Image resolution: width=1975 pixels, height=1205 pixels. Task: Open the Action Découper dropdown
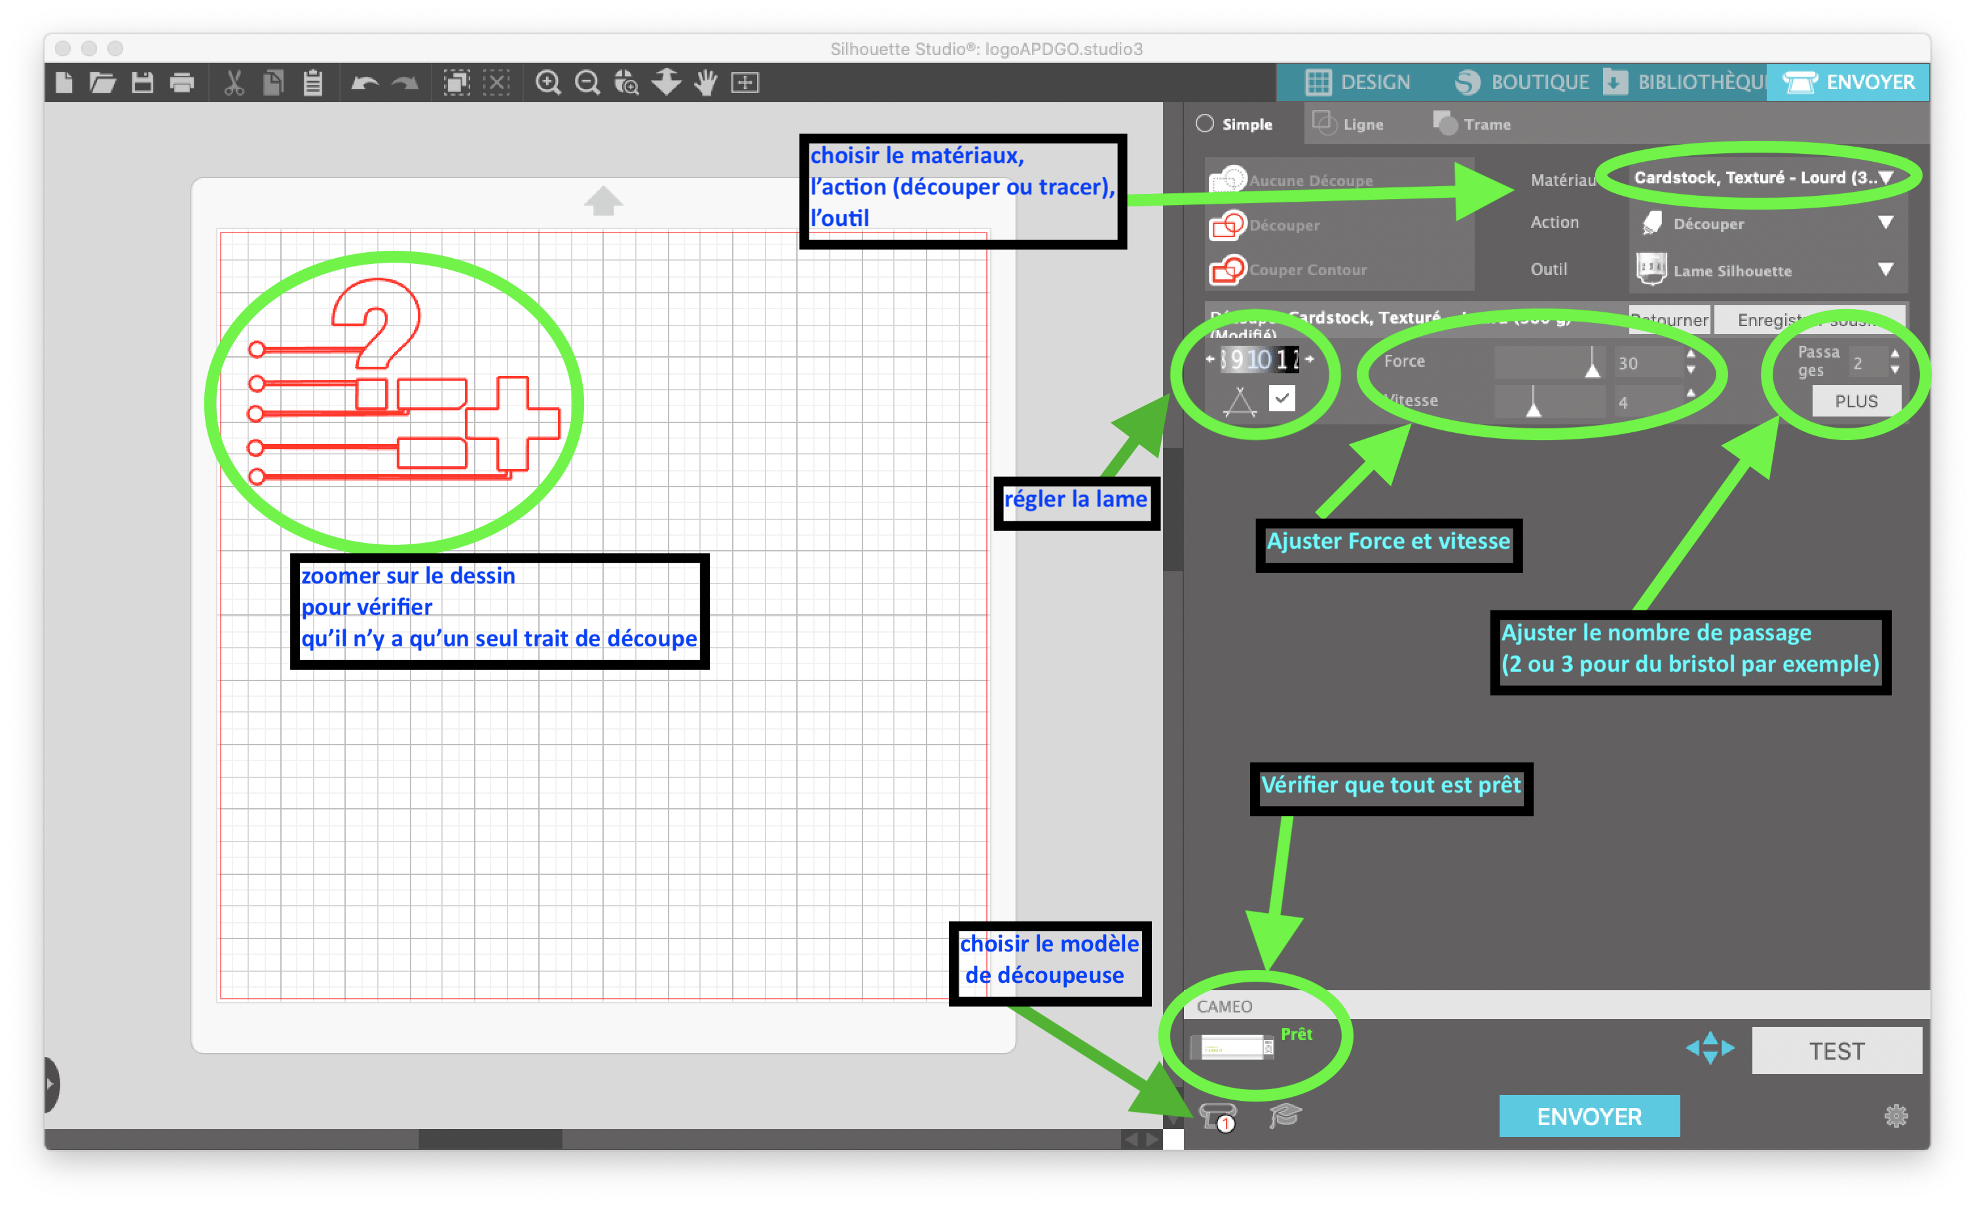[x=1768, y=223]
